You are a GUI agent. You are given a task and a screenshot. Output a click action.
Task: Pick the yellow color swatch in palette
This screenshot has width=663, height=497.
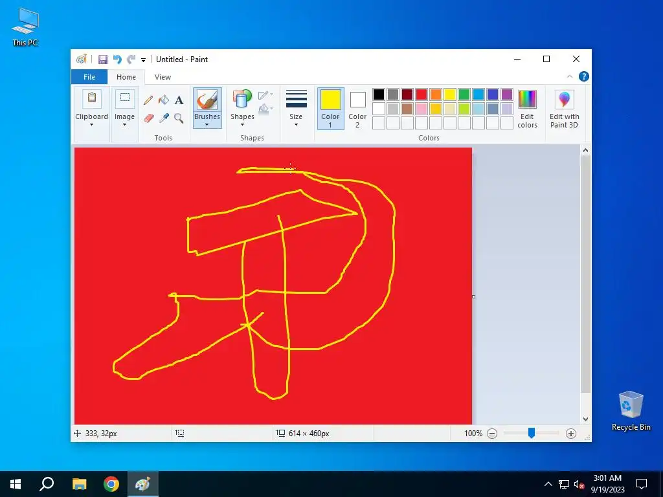click(450, 94)
